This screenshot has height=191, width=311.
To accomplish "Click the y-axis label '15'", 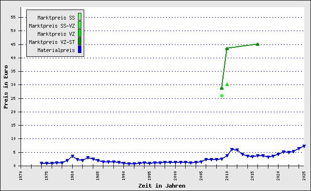I will 13,125.
